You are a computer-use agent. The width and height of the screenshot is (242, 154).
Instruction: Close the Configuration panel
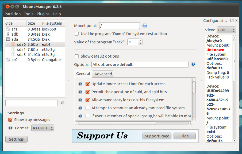(x=236, y=21)
